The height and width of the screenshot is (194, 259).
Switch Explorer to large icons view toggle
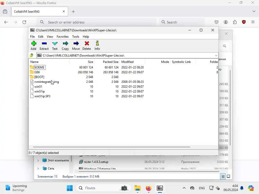228,176
